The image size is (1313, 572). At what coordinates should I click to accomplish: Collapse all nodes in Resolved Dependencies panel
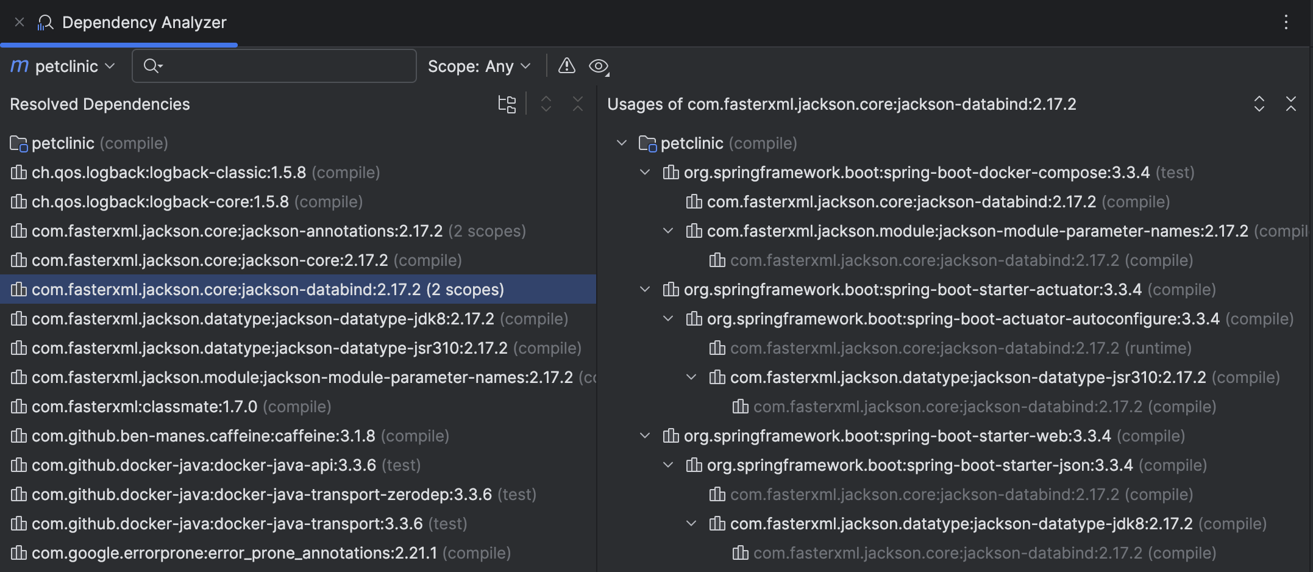click(x=577, y=104)
